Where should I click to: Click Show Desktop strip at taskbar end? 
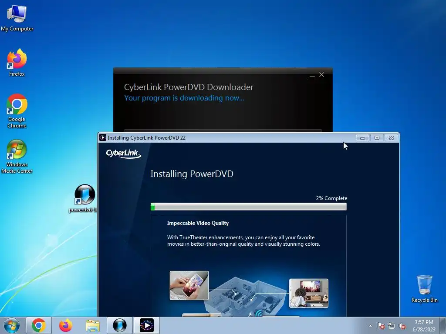pyautogui.click(x=443, y=325)
